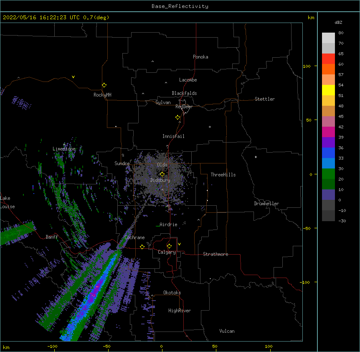The height and width of the screenshot is (352, 360).
Task: Click the dBZ legend heading
Action: [338, 22]
